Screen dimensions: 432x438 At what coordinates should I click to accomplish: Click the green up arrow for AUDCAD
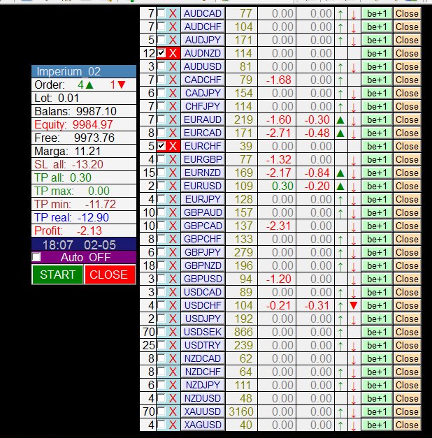(340, 14)
